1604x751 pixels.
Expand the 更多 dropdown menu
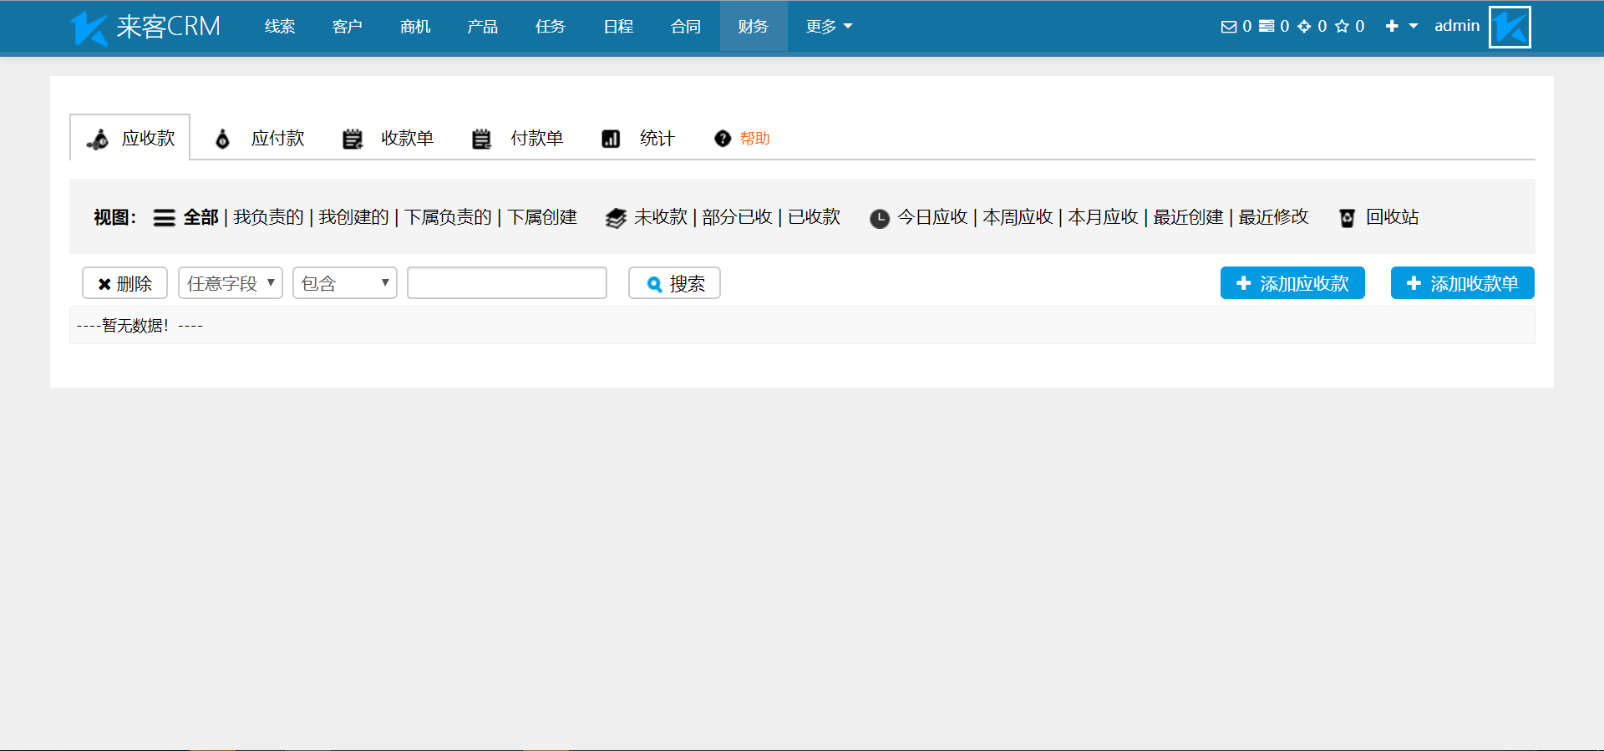coord(829,26)
